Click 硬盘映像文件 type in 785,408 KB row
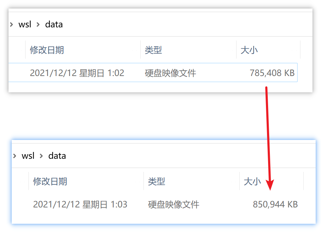The height and width of the screenshot is (233, 321). (x=170, y=73)
